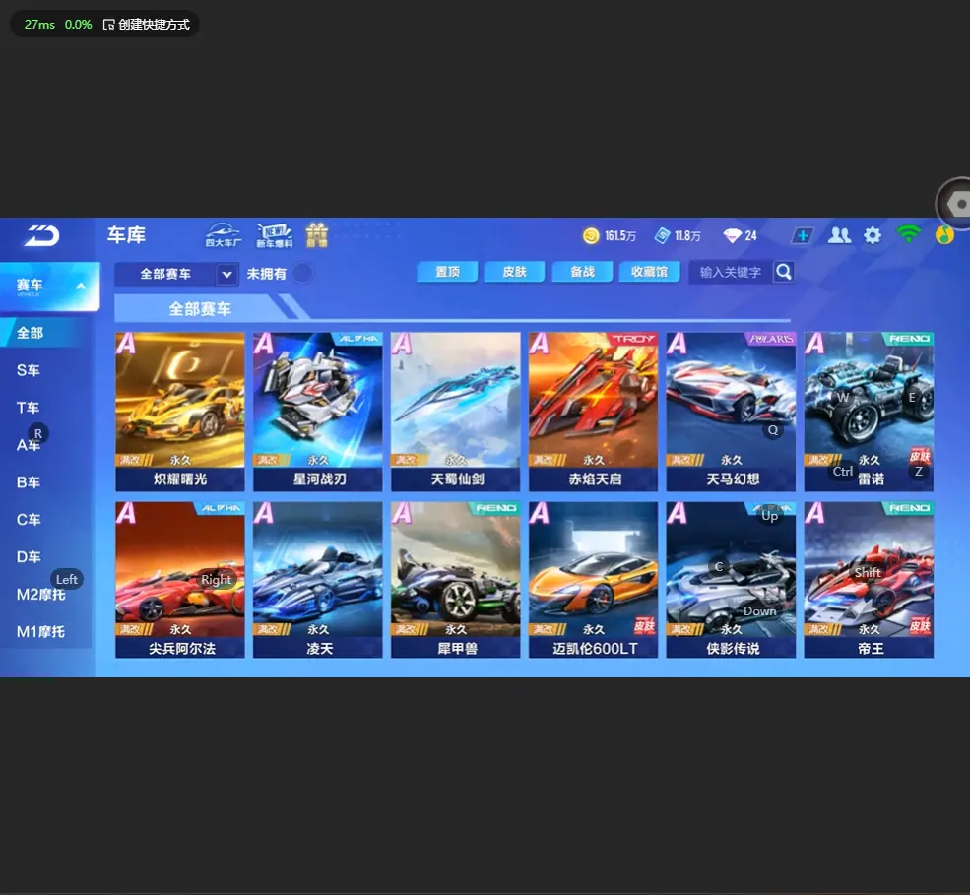970x895 pixels.
Task: Click the 创建快捷方式 shortcut icon
Action: pyautogui.click(x=109, y=24)
